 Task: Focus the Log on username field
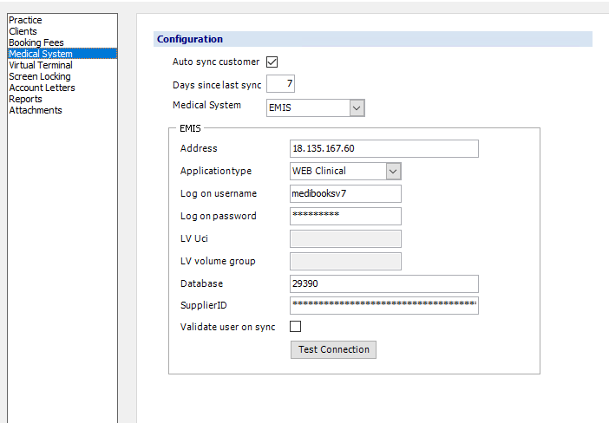(x=345, y=193)
